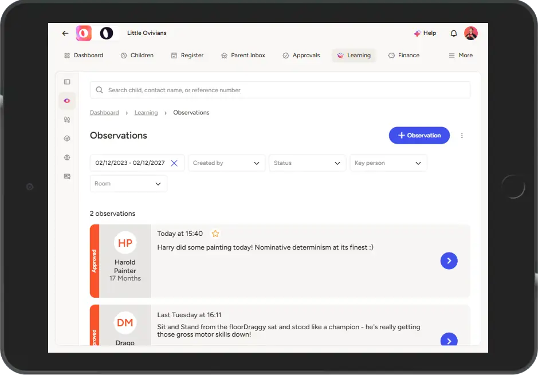Clear the date range filter

(174, 163)
